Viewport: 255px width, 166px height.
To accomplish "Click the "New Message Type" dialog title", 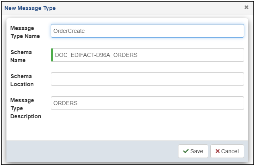I will point(30,8).
